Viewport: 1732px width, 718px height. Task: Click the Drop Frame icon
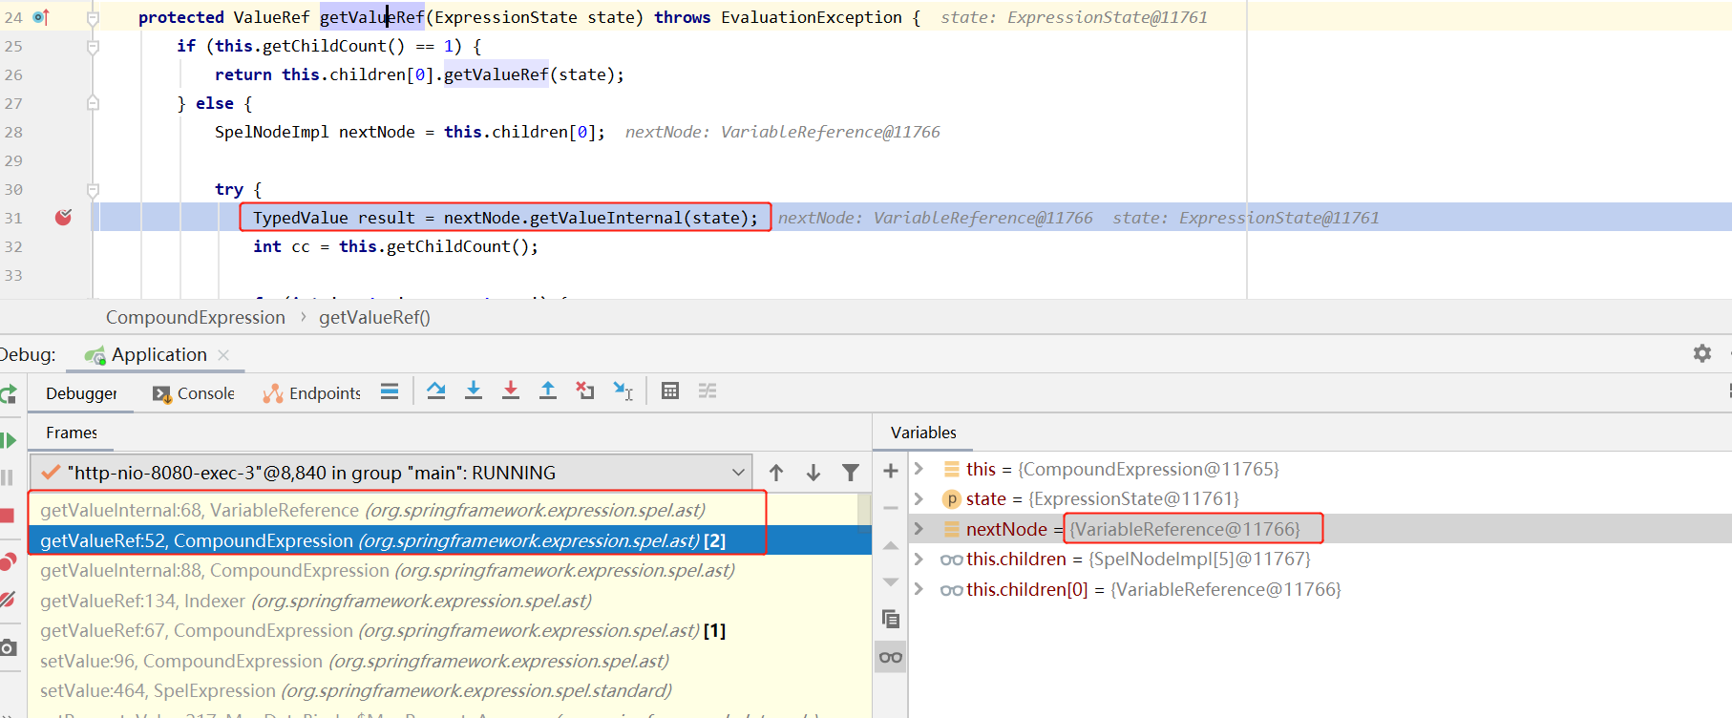coord(585,391)
